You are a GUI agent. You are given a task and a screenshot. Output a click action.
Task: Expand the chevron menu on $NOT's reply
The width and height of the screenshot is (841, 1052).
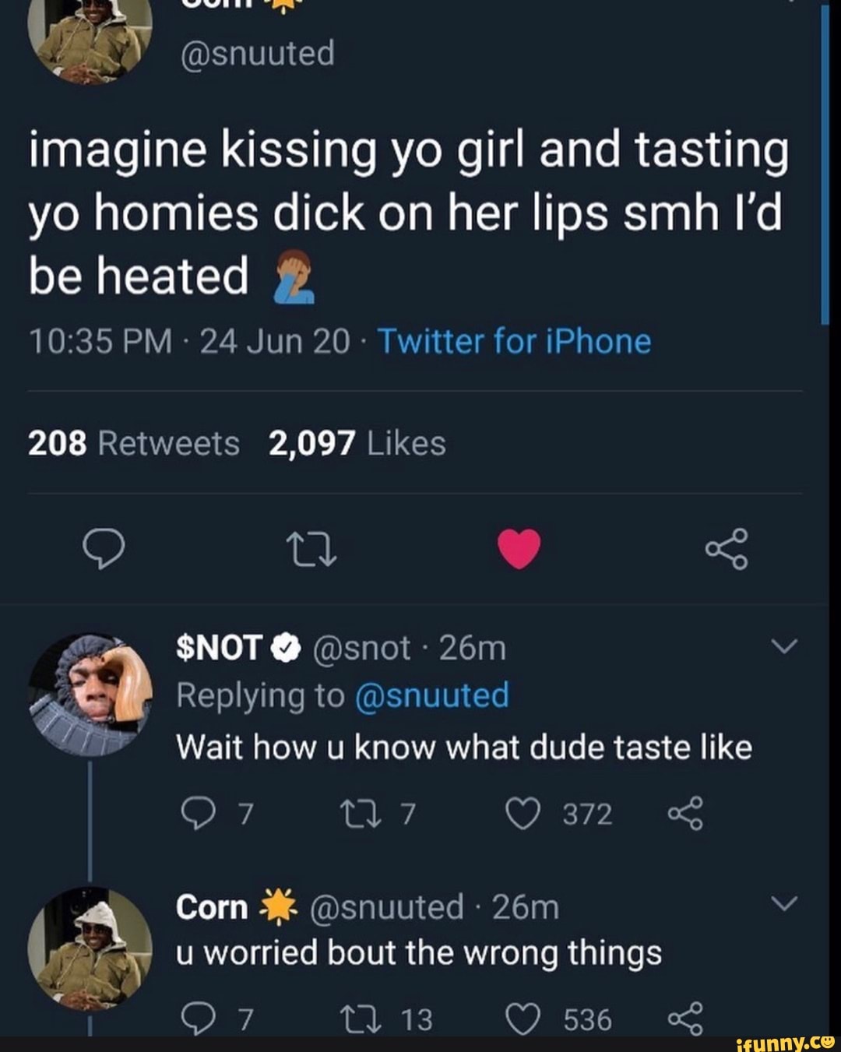(786, 647)
